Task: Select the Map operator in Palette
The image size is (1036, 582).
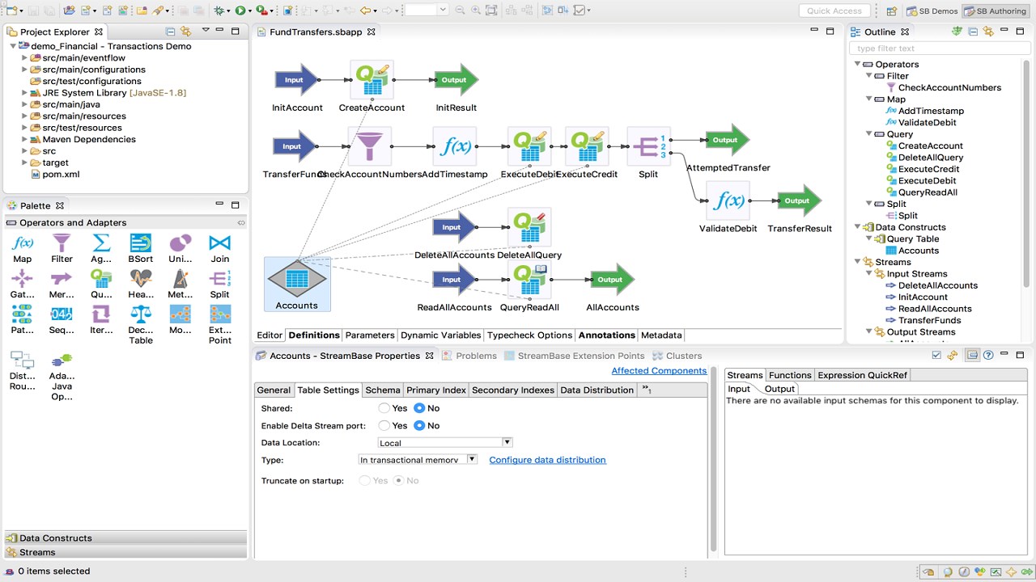Action: click(x=22, y=249)
